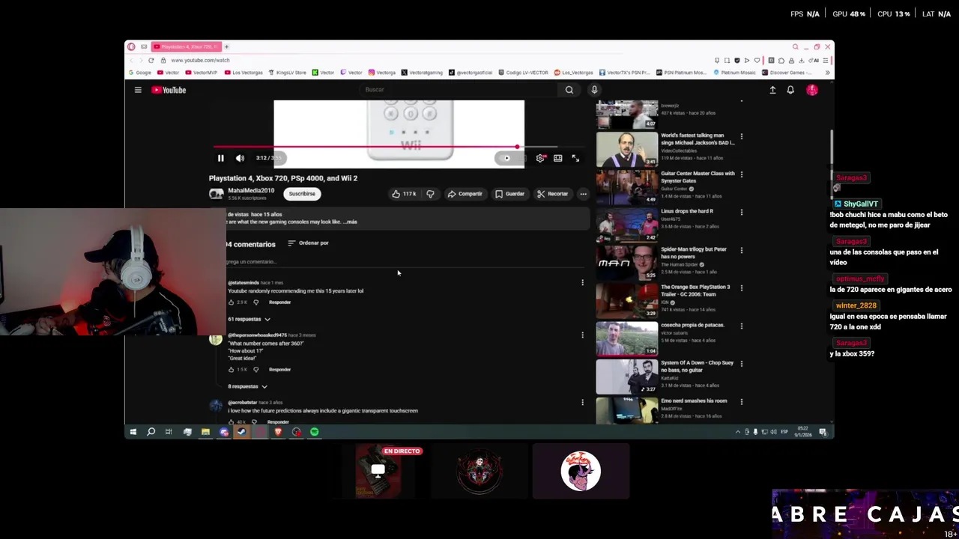Reload the page in the browser
The width and height of the screenshot is (959, 539).
click(151, 60)
